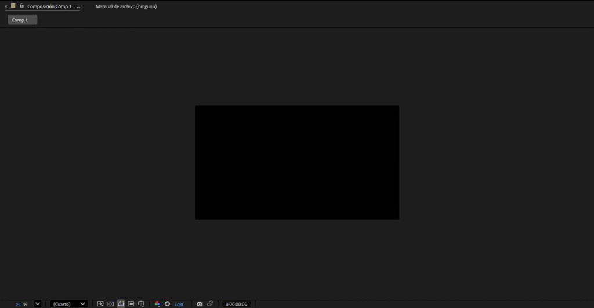
Task: Click the reset exposure icon
Action: pyautogui.click(x=167, y=304)
